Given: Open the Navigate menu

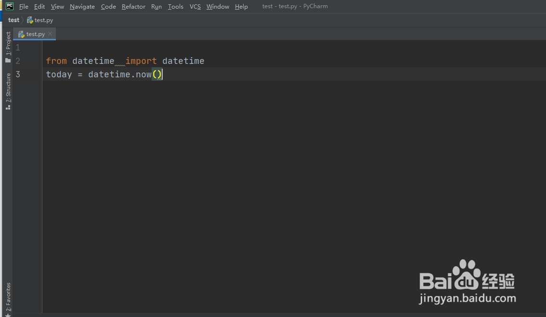Looking at the screenshot, I should pos(82,7).
